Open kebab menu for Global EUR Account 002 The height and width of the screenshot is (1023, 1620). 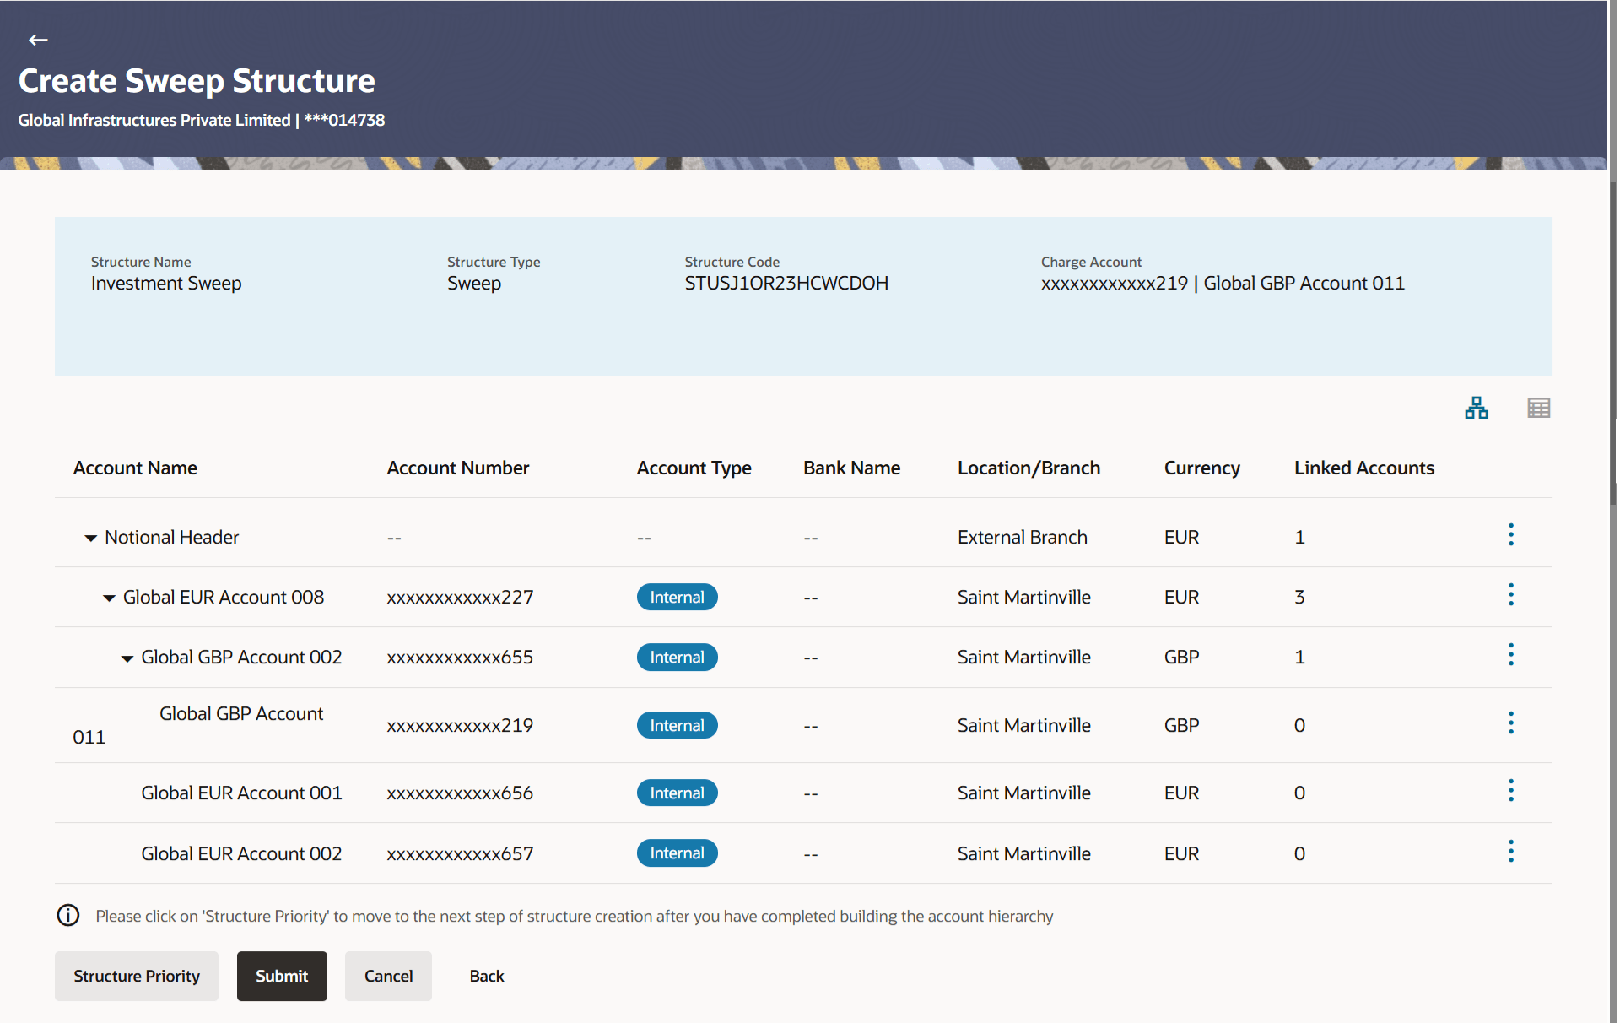tap(1510, 852)
